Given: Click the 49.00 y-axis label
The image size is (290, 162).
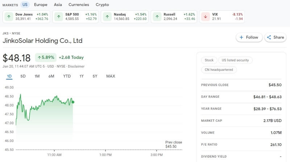Looking at the screenshot, I should (x=9, y=88).
